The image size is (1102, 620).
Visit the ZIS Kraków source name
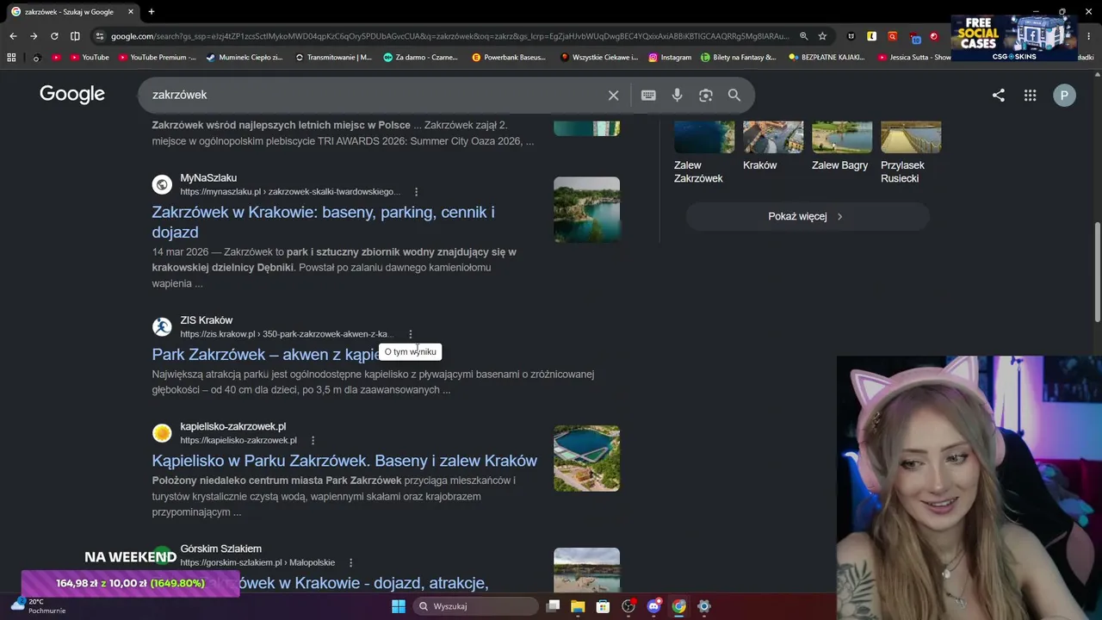207,320
